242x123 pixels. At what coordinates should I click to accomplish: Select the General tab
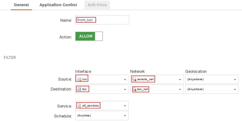click(21, 5)
